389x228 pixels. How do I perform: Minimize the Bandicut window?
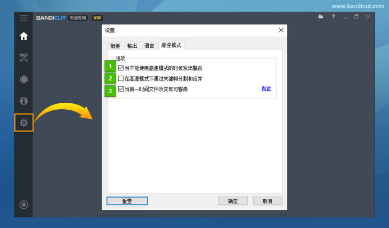click(x=345, y=17)
